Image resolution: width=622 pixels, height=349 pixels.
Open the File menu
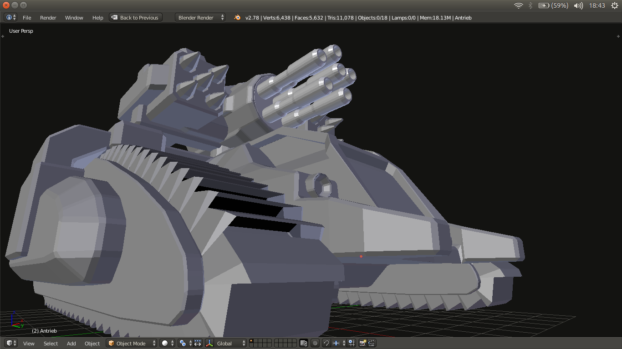click(x=27, y=18)
